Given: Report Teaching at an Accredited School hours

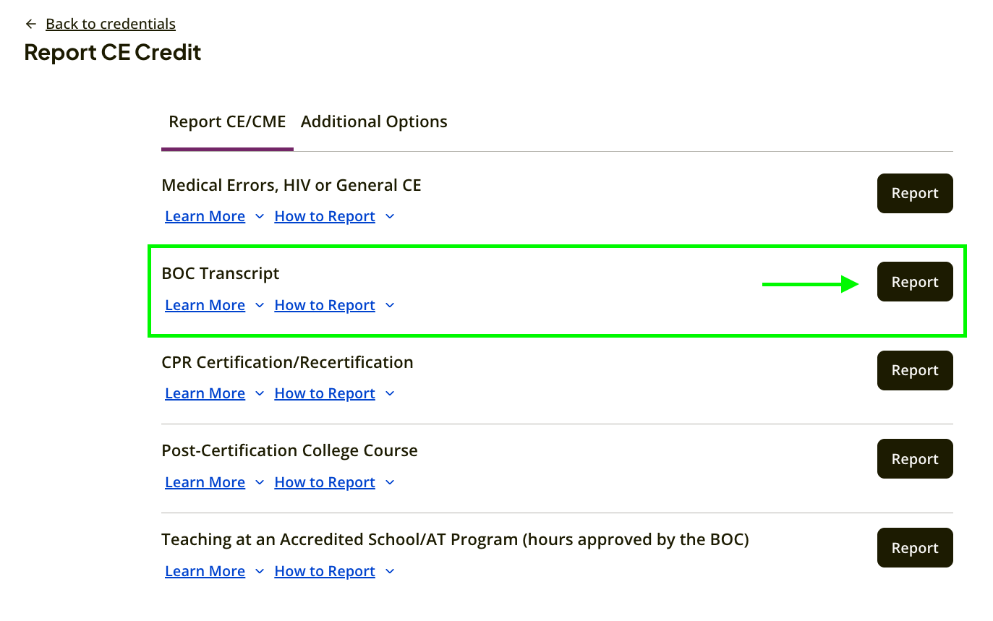Looking at the screenshot, I should pyautogui.click(x=915, y=548).
